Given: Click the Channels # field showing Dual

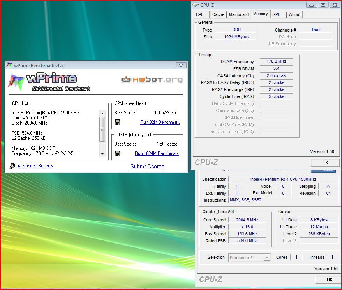Looking at the screenshot, I should click(316, 30).
